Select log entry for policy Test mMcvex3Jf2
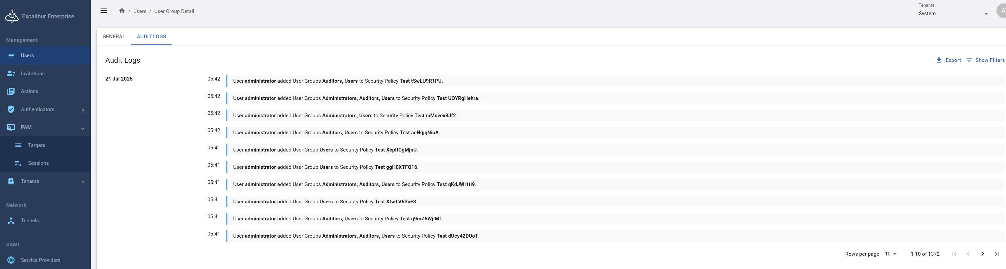 click(616, 115)
